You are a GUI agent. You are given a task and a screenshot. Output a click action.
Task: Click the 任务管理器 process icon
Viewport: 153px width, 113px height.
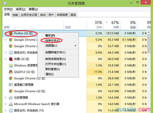tap(11, 98)
